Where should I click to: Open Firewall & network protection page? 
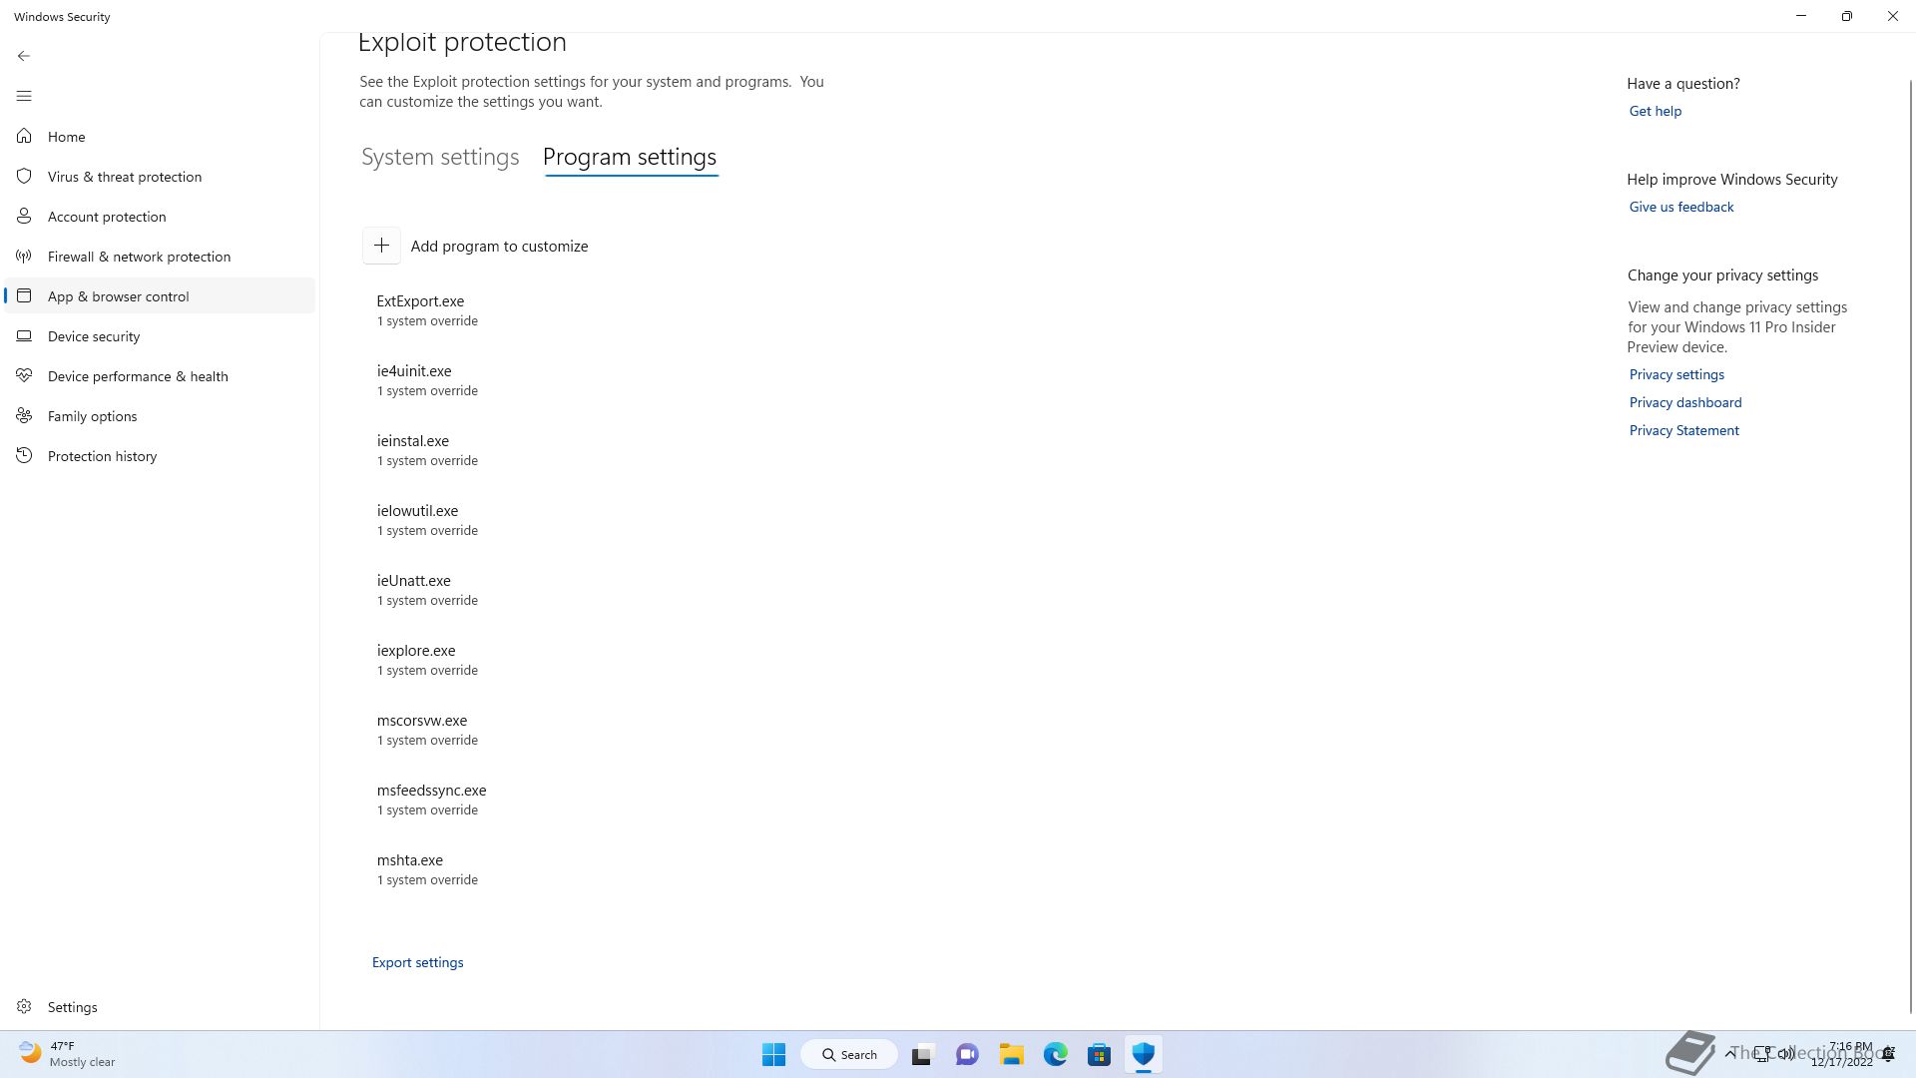(x=160, y=256)
